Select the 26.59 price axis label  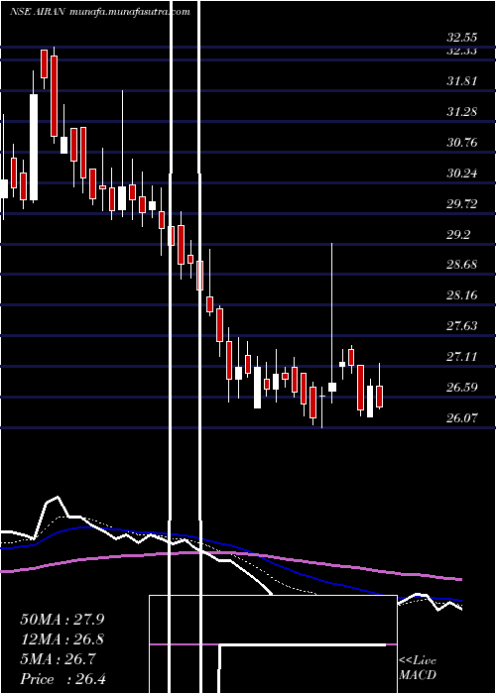coord(461,388)
